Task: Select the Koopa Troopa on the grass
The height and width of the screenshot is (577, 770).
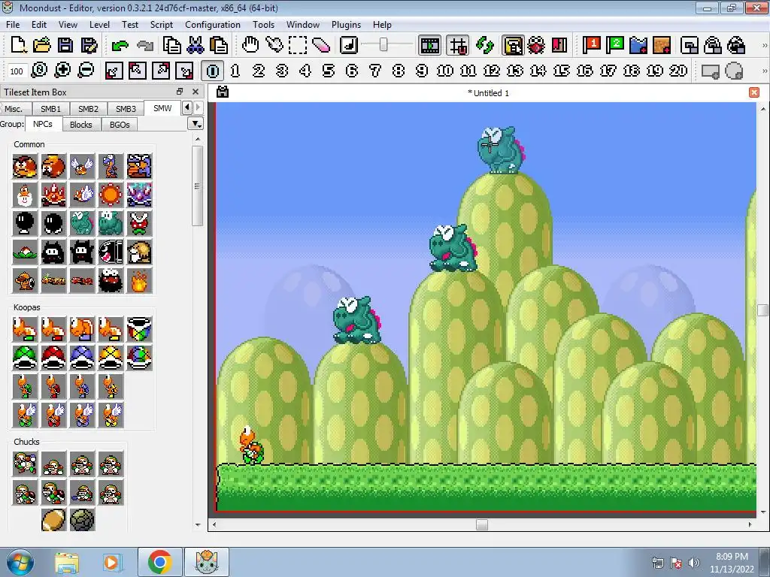Action: point(252,445)
